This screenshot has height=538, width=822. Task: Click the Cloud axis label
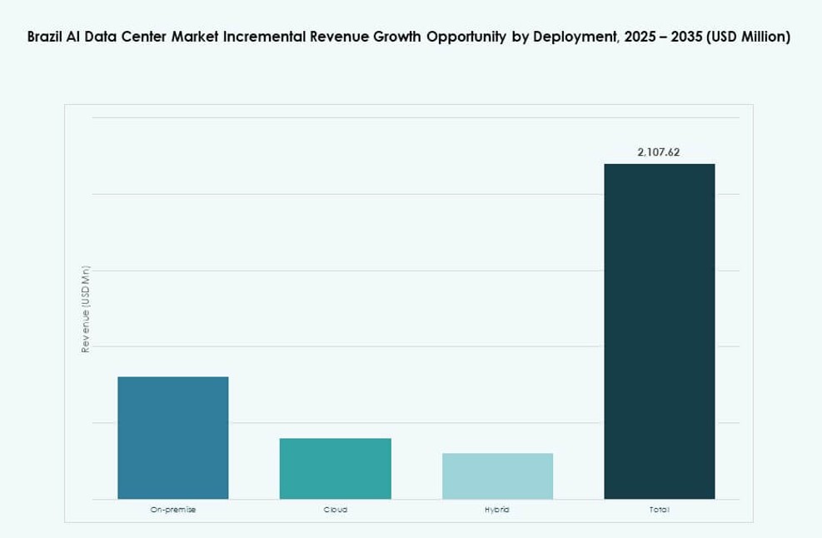point(336,509)
